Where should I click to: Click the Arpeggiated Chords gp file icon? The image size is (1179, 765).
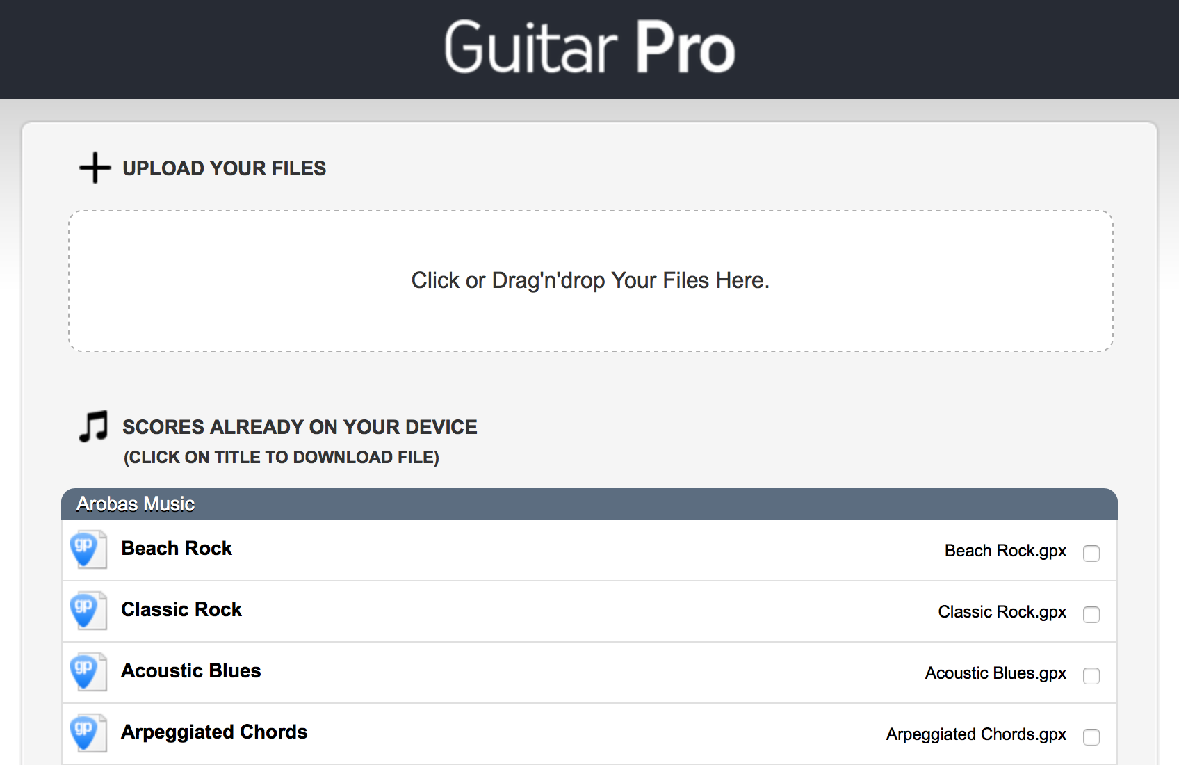coord(88,733)
